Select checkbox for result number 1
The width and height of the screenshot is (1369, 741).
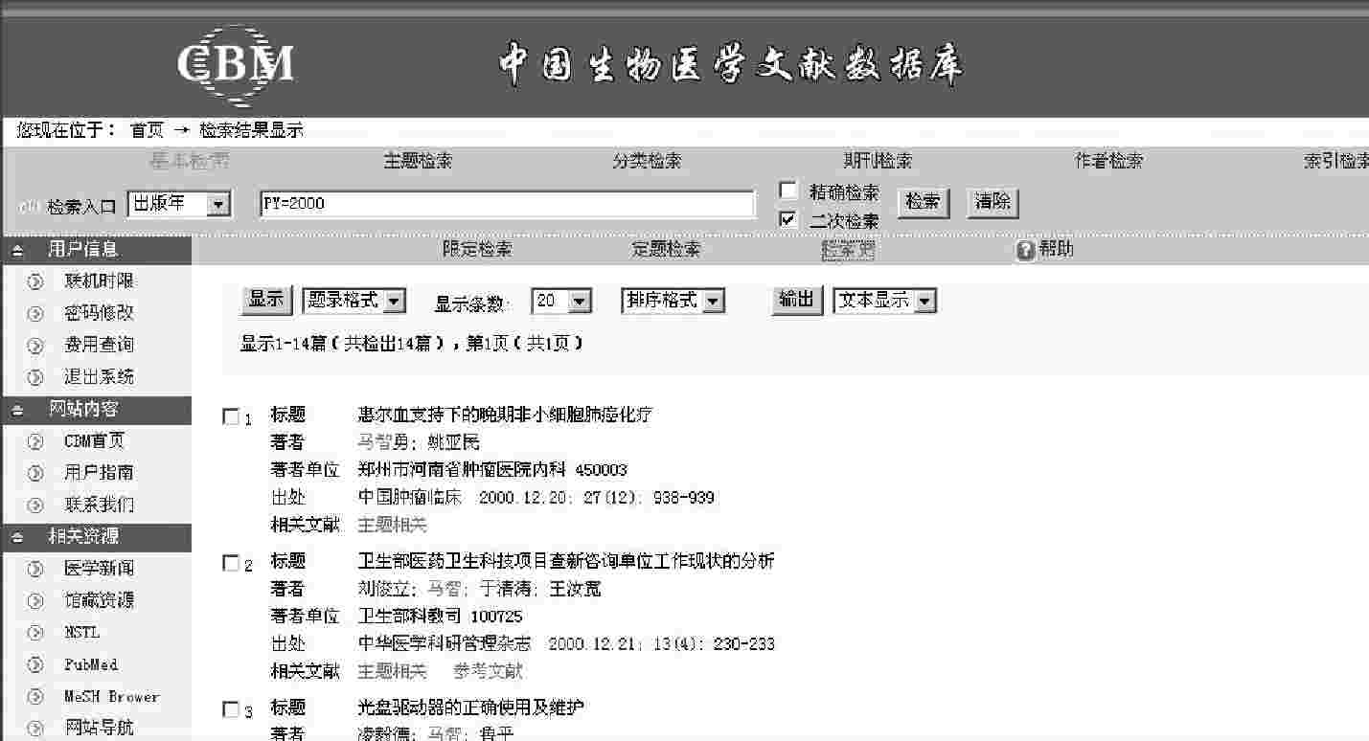pyautogui.click(x=230, y=416)
